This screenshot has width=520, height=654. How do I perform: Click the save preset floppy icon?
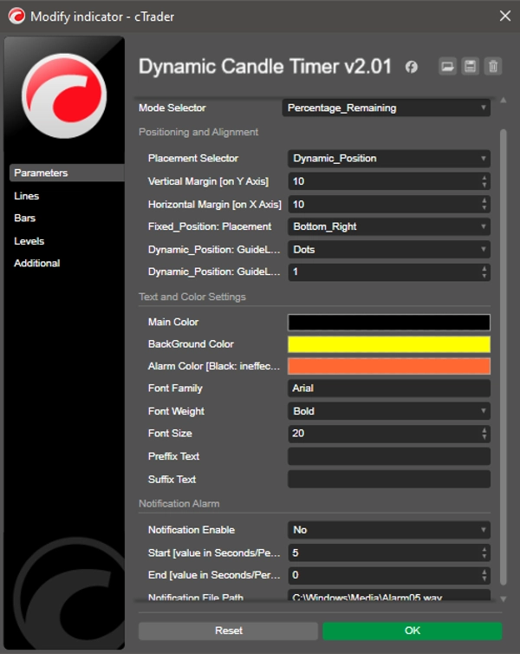coord(471,66)
